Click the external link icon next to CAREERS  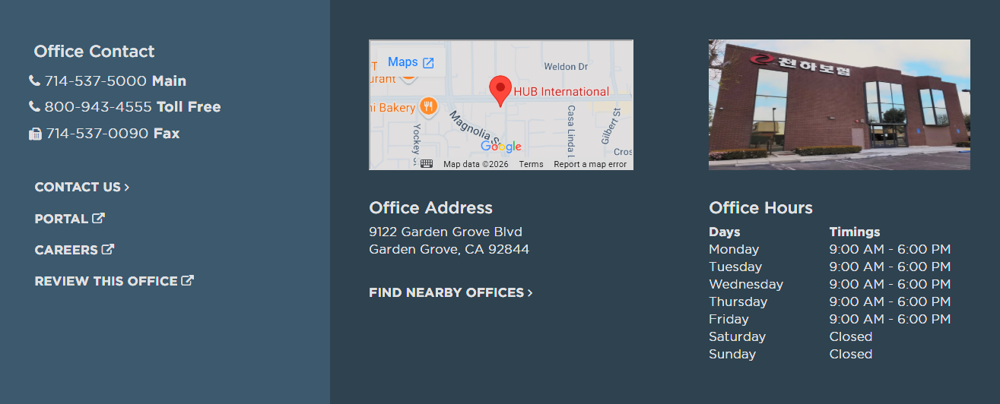[x=108, y=250]
